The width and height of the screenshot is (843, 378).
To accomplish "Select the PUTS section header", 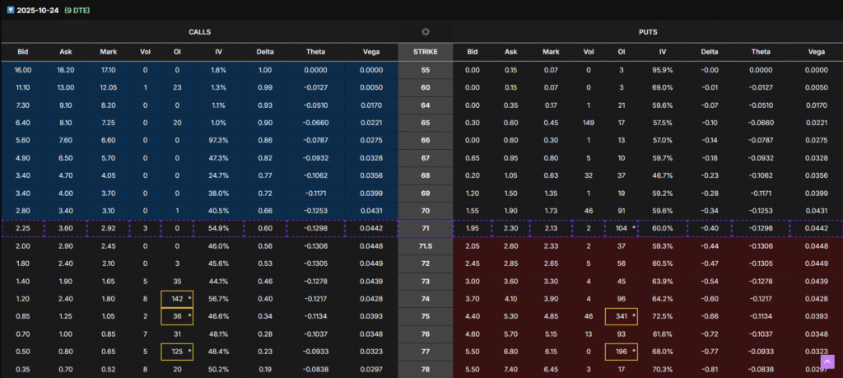I will pyautogui.click(x=647, y=32).
